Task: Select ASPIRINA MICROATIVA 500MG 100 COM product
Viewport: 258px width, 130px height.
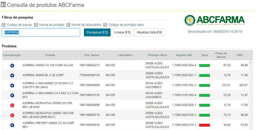Action: (48, 115)
